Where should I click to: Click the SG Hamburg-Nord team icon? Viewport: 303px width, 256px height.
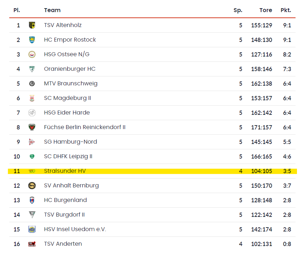tap(32, 142)
